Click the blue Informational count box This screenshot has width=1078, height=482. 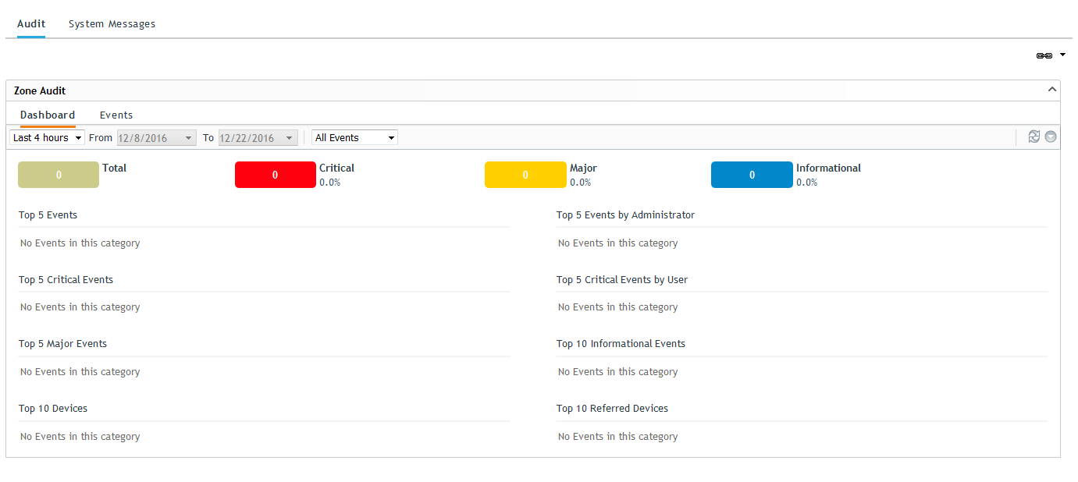752,175
